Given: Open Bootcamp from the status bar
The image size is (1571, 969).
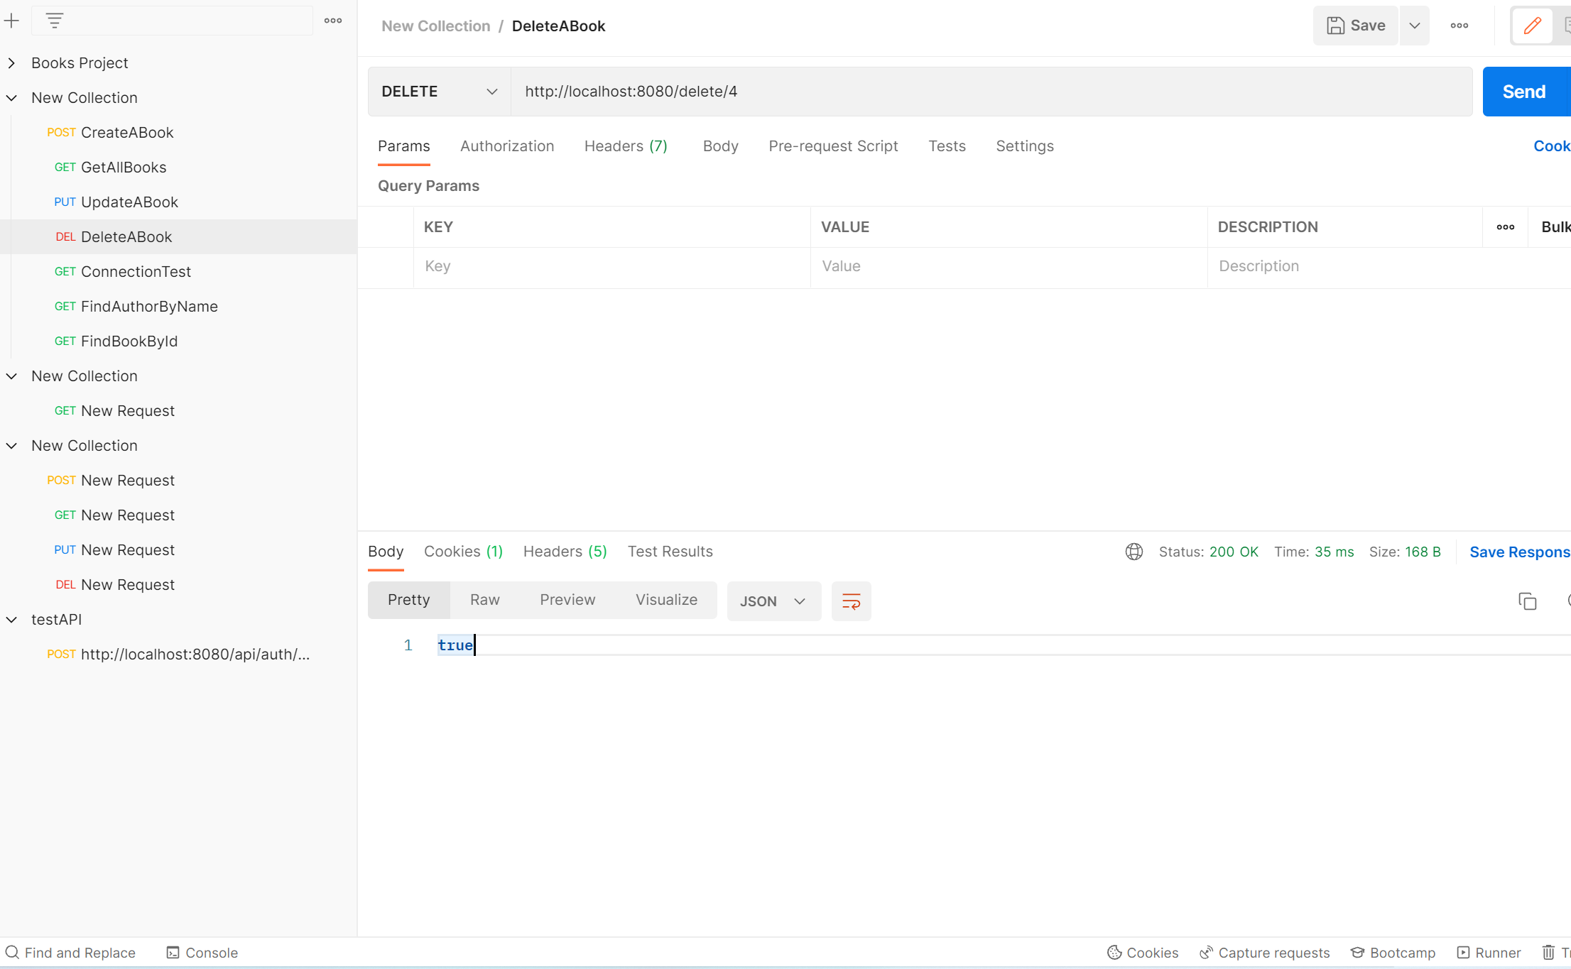Looking at the screenshot, I should (x=1393, y=952).
